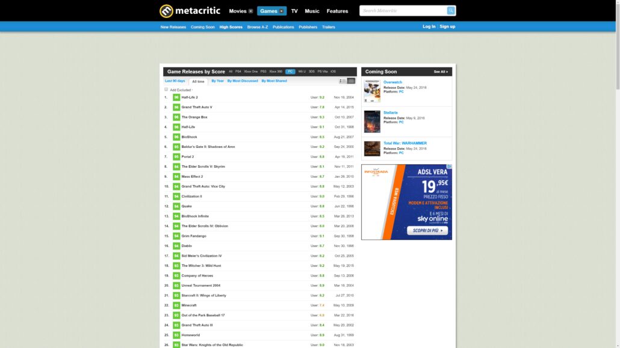This screenshot has height=348, width=620.
Task: Open Half-Life 2 game entry
Action: [x=190, y=97]
